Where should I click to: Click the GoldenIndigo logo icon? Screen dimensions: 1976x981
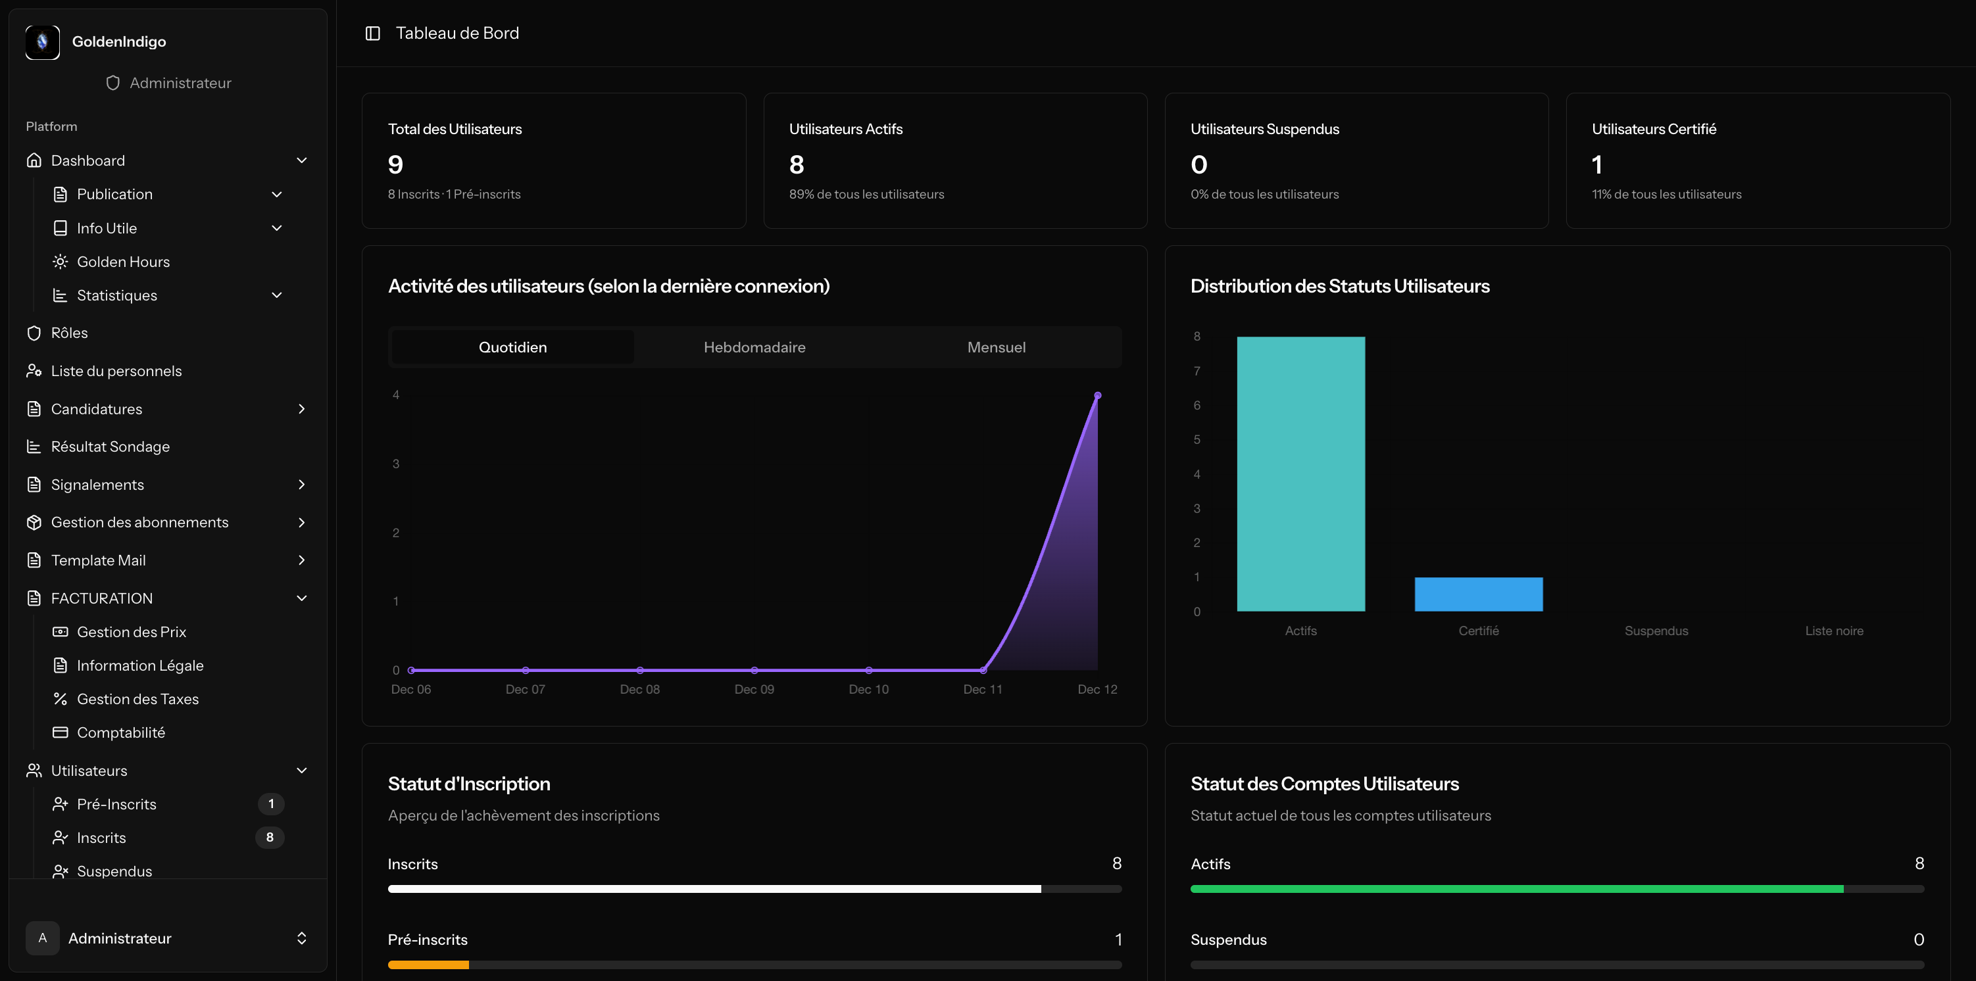42,41
